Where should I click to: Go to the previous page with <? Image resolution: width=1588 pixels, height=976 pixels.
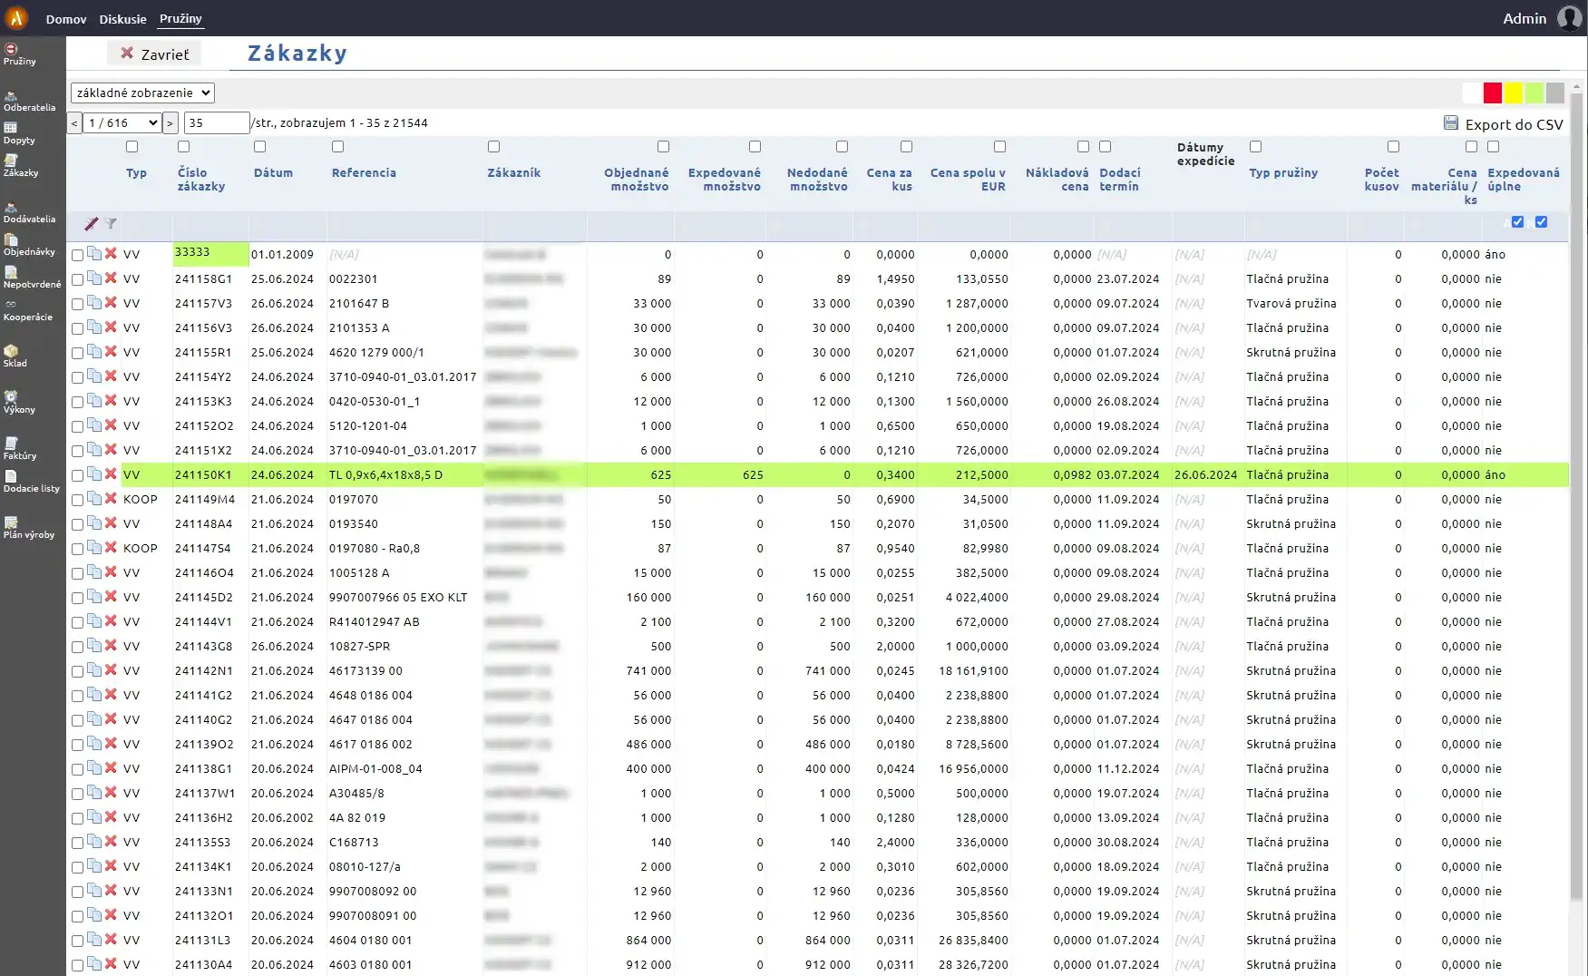pyautogui.click(x=74, y=123)
